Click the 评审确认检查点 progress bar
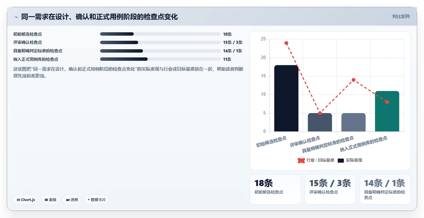Screen dimensions: 424x218 [160, 42]
